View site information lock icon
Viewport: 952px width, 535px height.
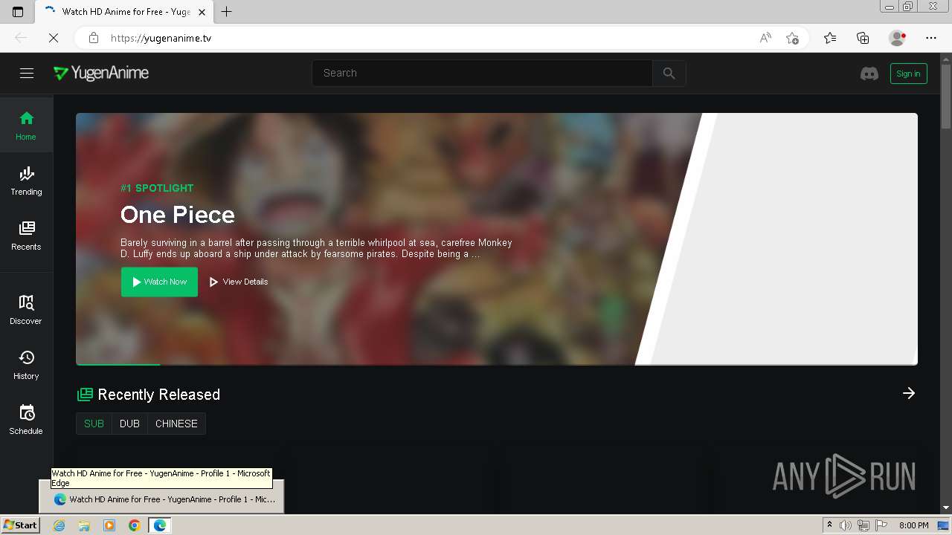(x=93, y=38)
